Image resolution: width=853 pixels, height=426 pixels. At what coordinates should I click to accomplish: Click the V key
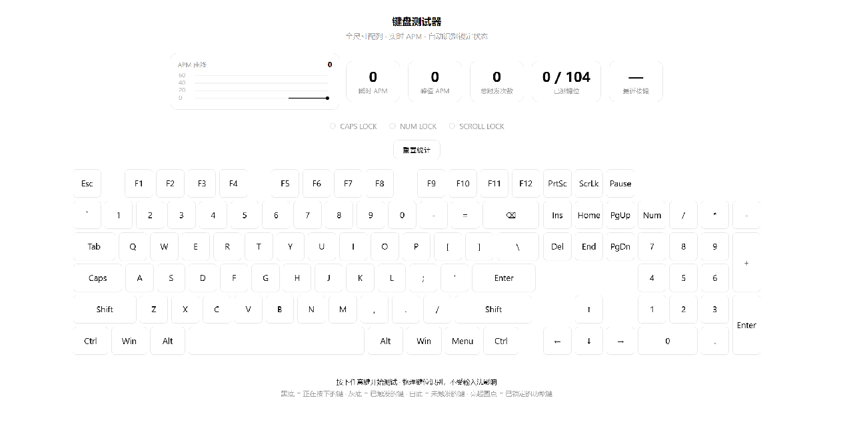point(249,310)
